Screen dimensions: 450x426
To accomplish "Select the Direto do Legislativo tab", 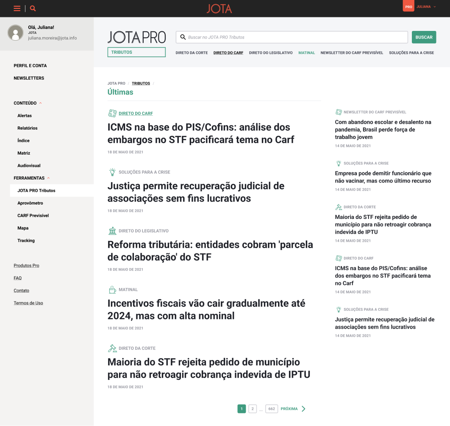I will pyautogui.click(x=271, y=53).
